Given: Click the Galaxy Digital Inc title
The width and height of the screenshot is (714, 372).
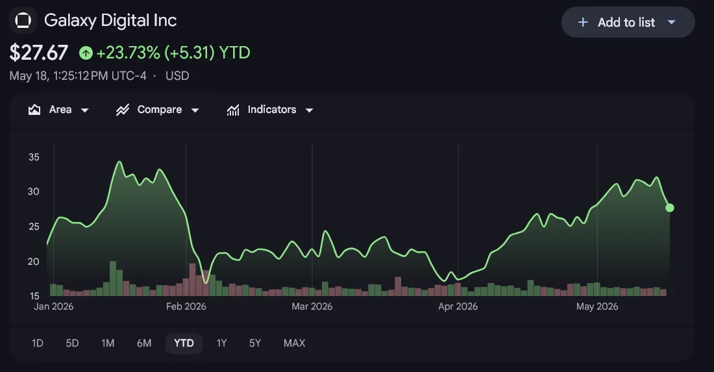Looking at the screenshot, I should (x=110, y=21).
